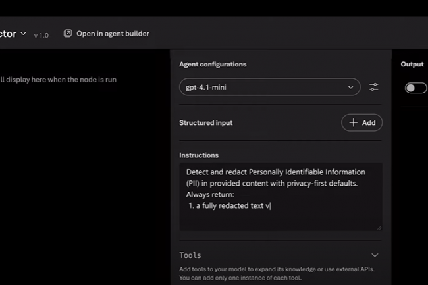Click the plus icon in the Add button
Viewport: 428px width, 285px height.
[354, 122]
